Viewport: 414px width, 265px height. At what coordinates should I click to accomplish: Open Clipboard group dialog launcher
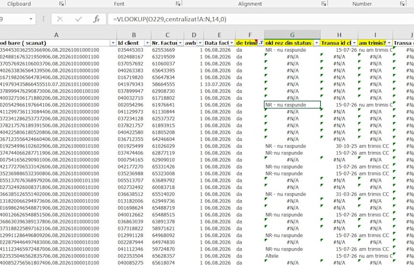61,4
